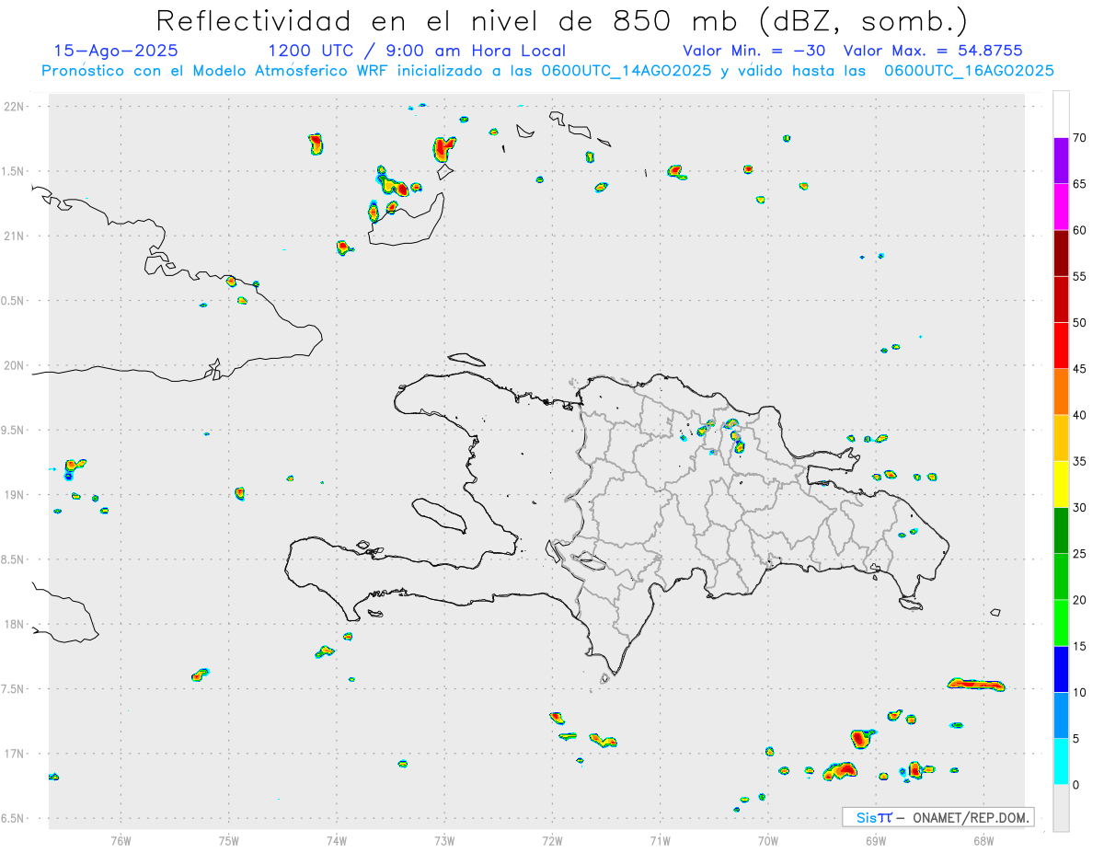Click the "74W" longitude label
The image size is (1104, 853).
[x=337, y=840]
